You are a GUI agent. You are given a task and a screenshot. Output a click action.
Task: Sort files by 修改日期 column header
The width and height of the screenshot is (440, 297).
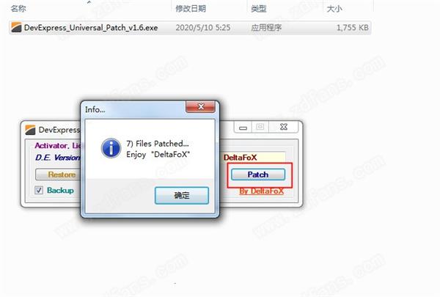pyautogui.click(x=191, y=9)
